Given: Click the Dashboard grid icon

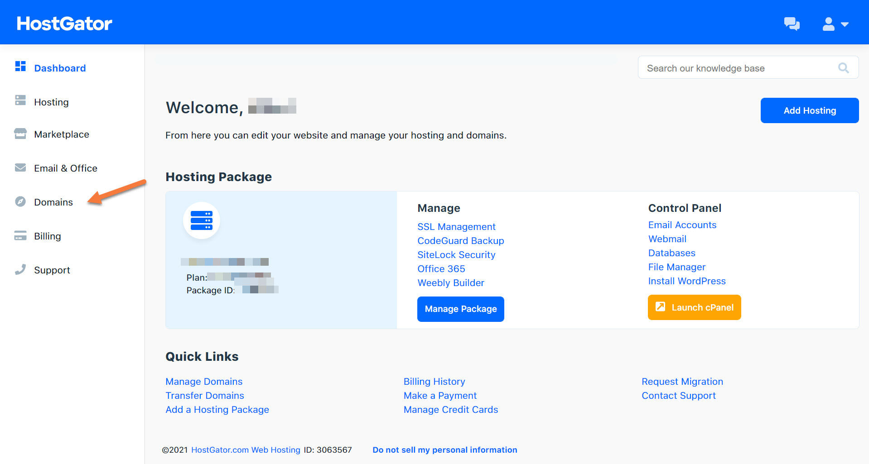Looking at the screenshot, I should pyautogui.click(x=20, y=67).
